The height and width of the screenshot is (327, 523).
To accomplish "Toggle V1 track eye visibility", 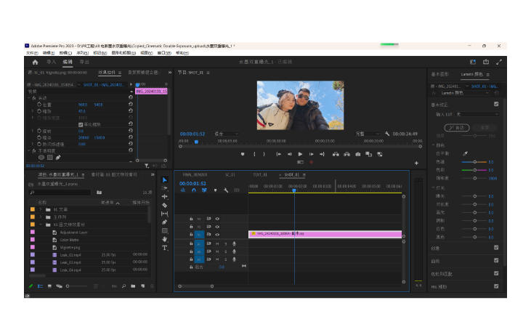I will pos(217,235).
